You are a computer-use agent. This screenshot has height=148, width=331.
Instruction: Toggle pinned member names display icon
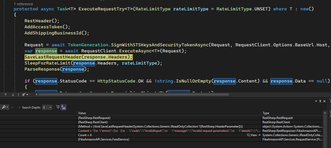point(63,107)
